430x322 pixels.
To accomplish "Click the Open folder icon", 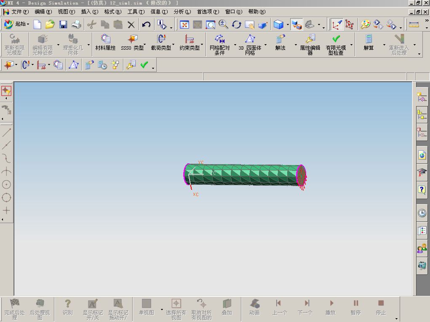I will 50,25.
